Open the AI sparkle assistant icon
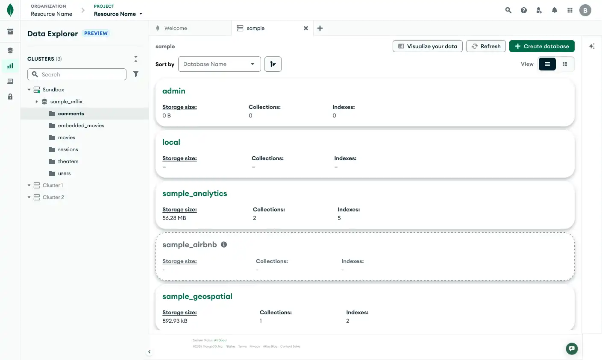 pos(592,46)
